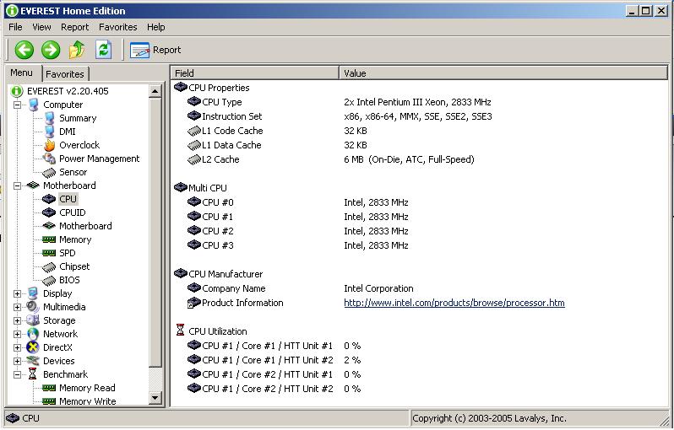Click the tree scrollbar up arrow
Screen dimensions: 674x430
(155, 91)
